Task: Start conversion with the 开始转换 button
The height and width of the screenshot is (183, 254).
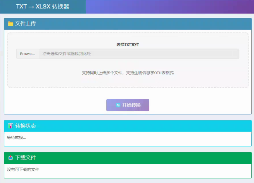Action: tap(128, 105)
